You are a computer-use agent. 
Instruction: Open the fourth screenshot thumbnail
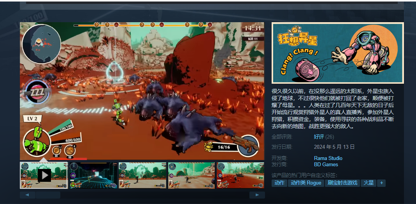click(x=191, y=175)
